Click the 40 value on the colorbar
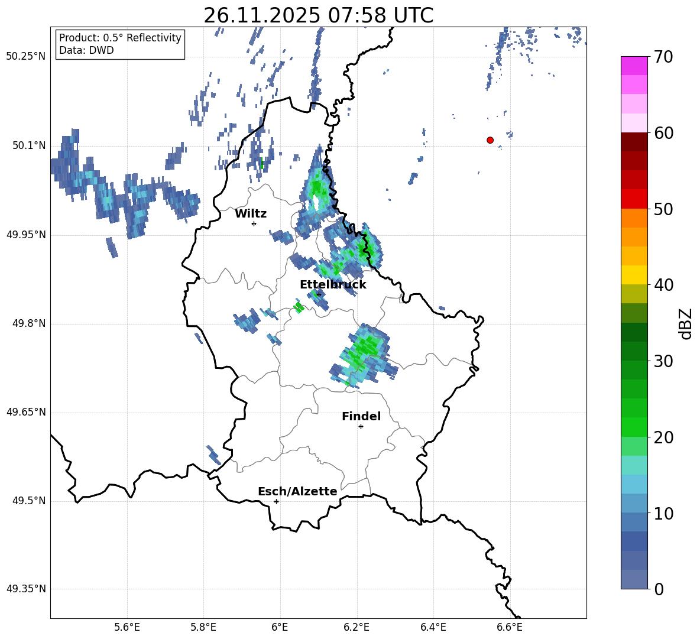The image size is (700, 639). 663,285
